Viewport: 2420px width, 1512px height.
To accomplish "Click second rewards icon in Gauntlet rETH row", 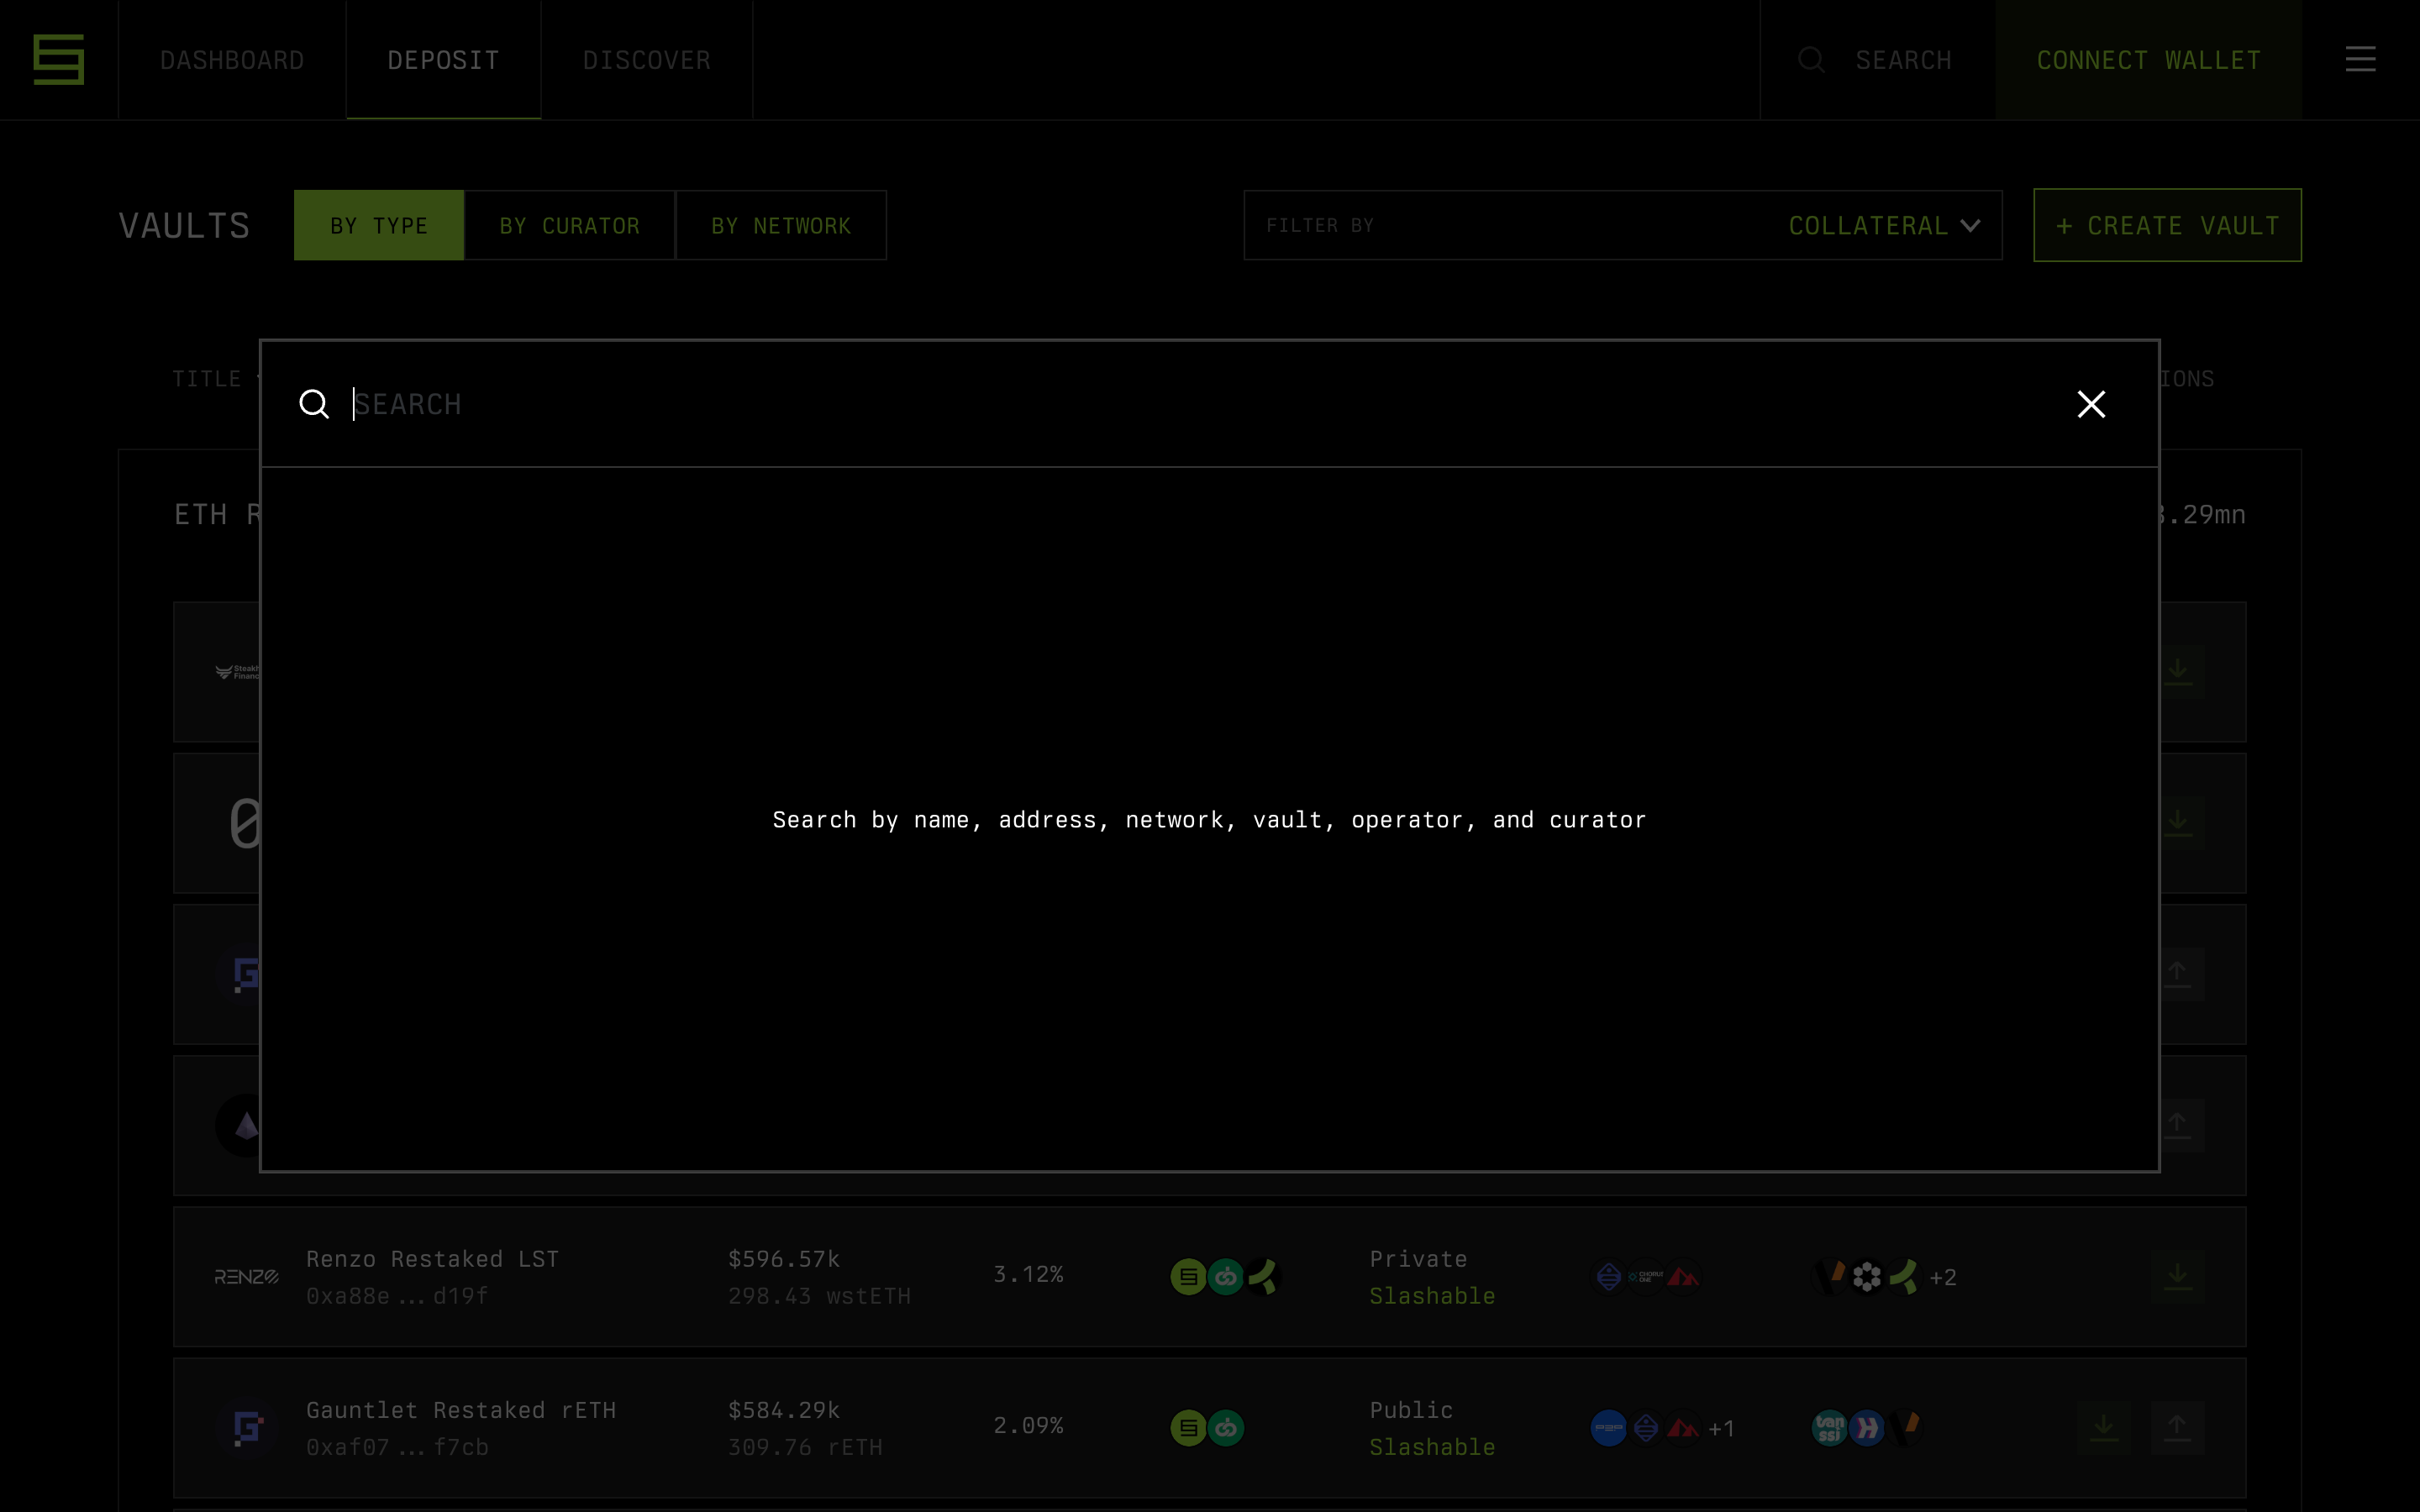I will point(1226,1428).
